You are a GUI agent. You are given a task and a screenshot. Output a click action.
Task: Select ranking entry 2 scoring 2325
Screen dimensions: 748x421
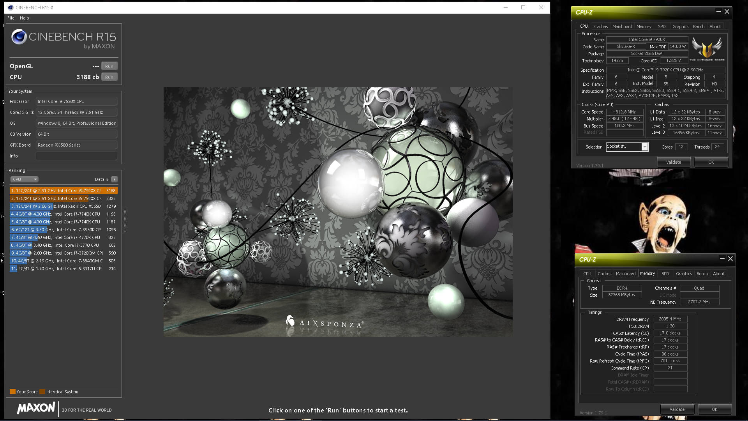point(64,198)
